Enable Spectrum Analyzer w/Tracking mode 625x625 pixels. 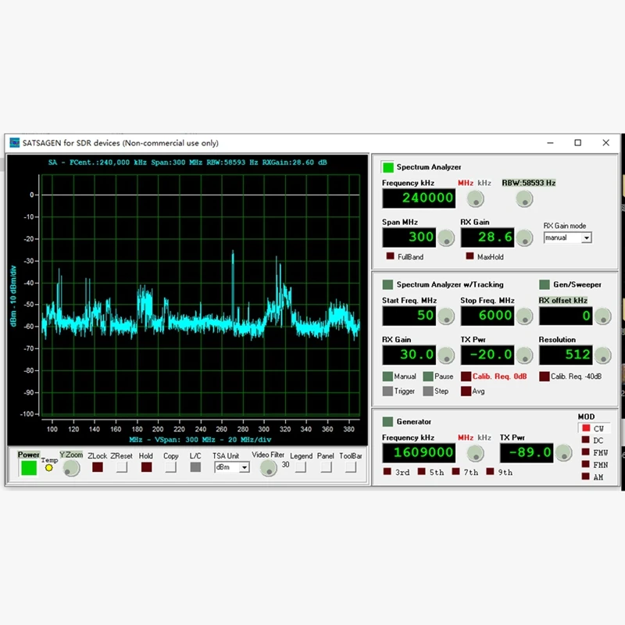[x=387, y=284]
